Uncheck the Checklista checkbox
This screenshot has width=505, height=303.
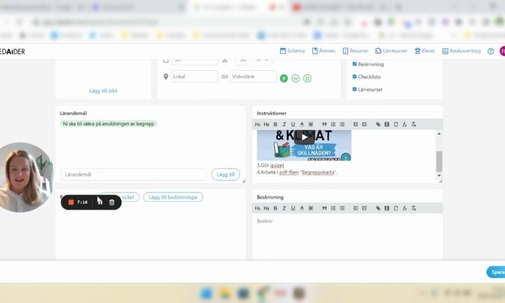(355, 76)
